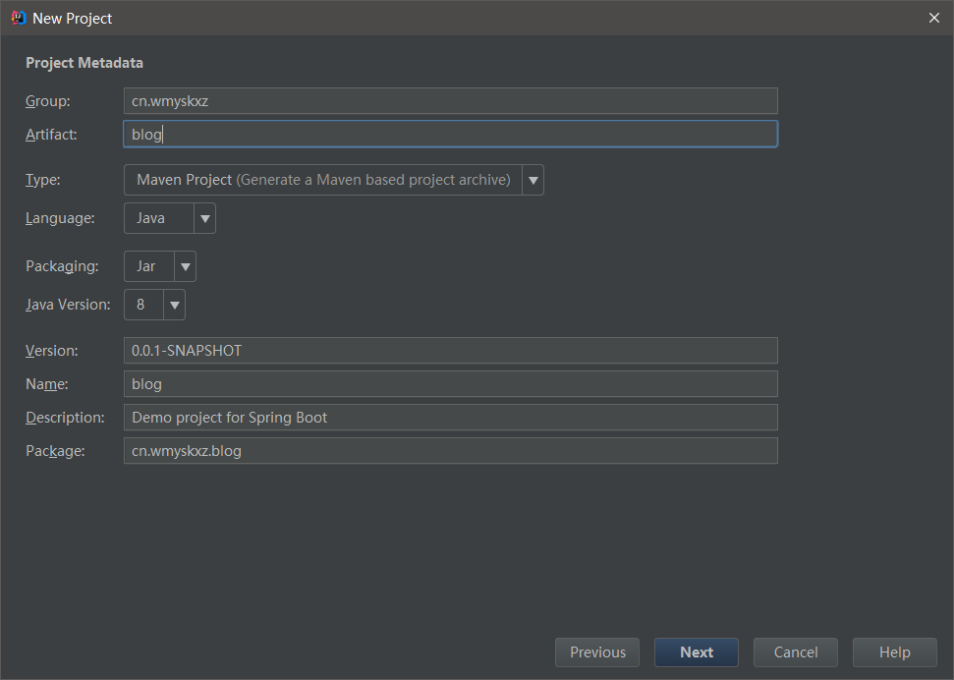
Task: Go back with the Previous button
Action: [597, 652]
